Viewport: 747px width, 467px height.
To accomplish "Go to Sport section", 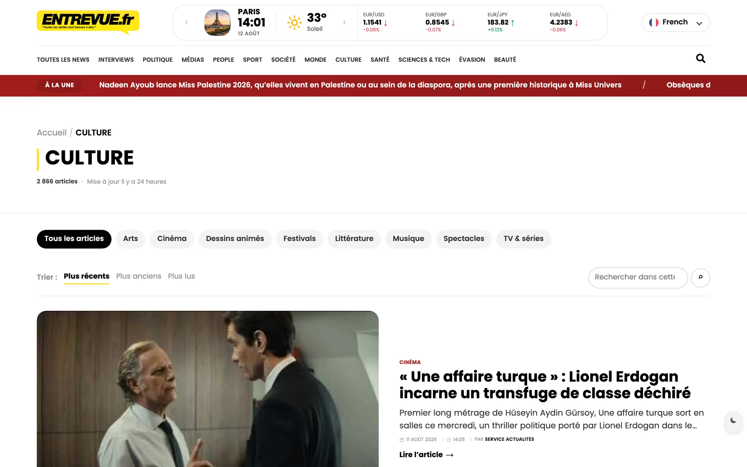I will tap(252, 60).
